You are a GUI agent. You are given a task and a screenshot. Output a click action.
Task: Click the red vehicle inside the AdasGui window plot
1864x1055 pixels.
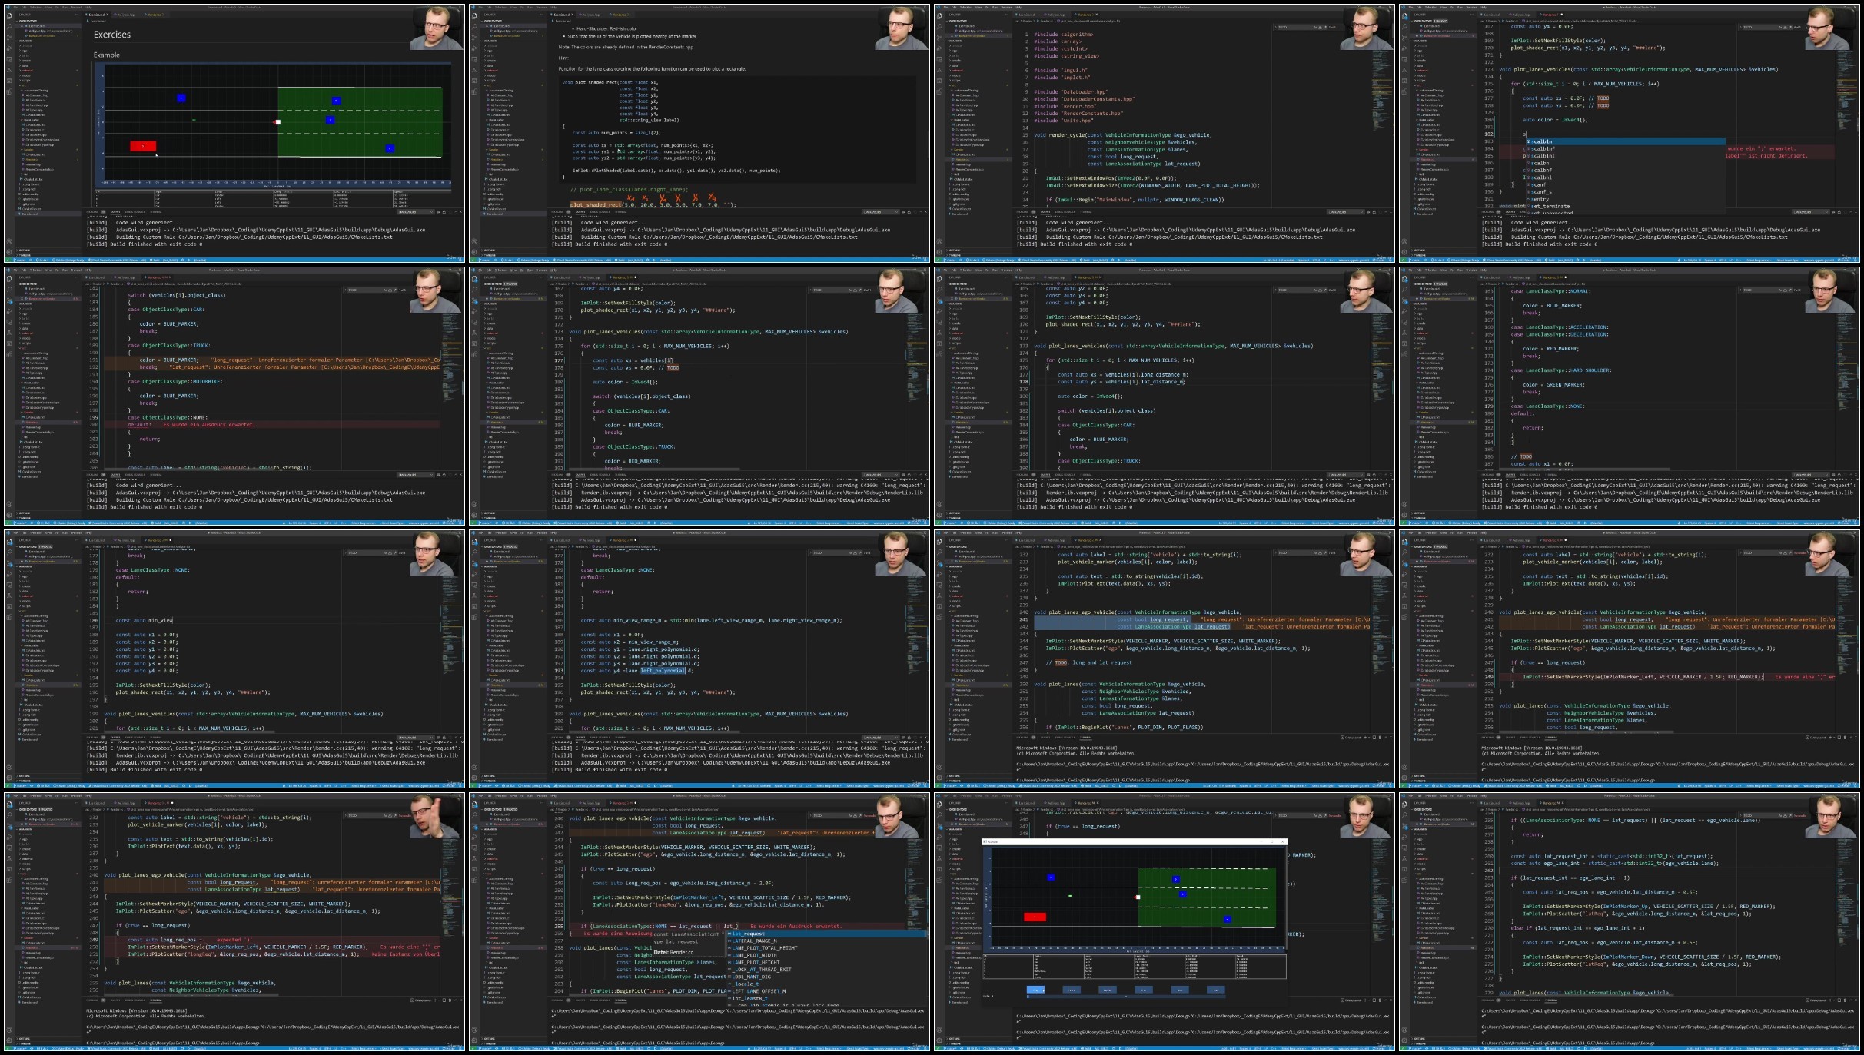tap(1035, 917)
